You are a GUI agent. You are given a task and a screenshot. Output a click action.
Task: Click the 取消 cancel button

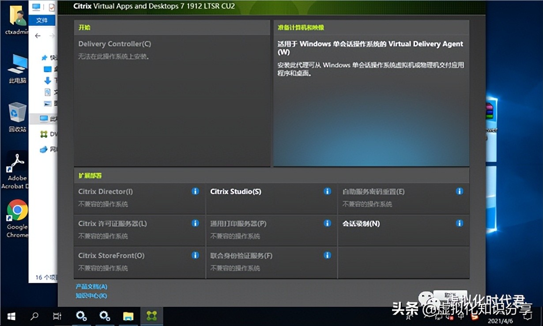[450, 296]
